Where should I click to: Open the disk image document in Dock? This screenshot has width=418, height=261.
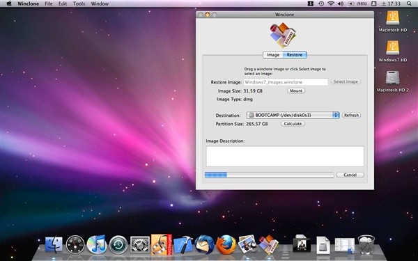[323, 245]
